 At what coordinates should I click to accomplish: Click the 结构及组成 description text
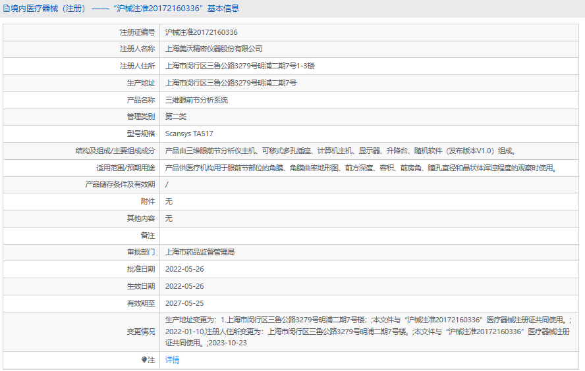click(339, 151)
